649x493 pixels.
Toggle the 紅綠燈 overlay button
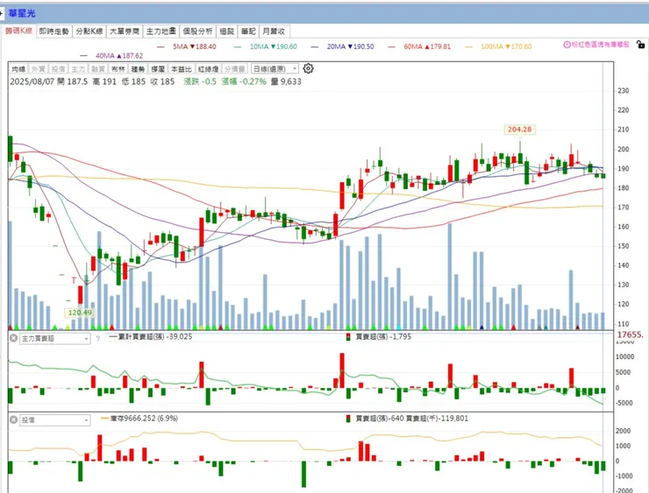(x=208, y=68)
